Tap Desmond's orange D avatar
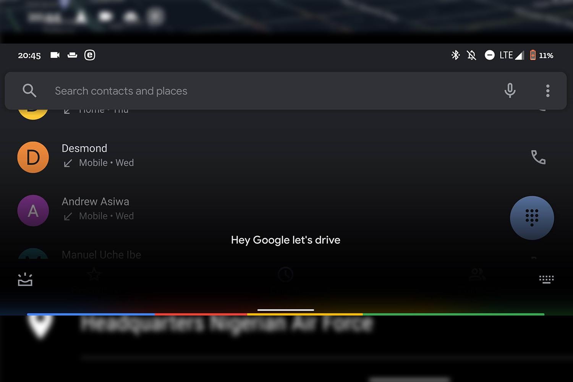The height and width of the screenshot is (382, 573). [x=33, y=157]
